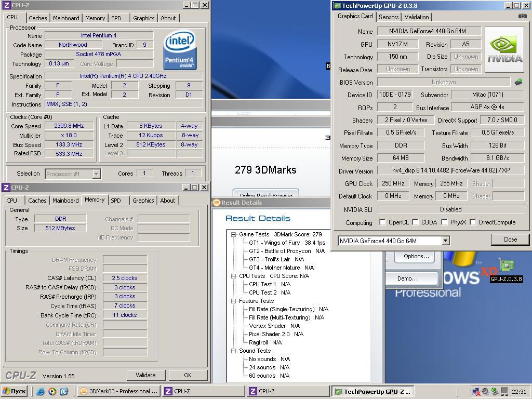Screen dimensions: 532x399
Task: Toggle the DirectCompute checkbox
Action: click(473, 222)
